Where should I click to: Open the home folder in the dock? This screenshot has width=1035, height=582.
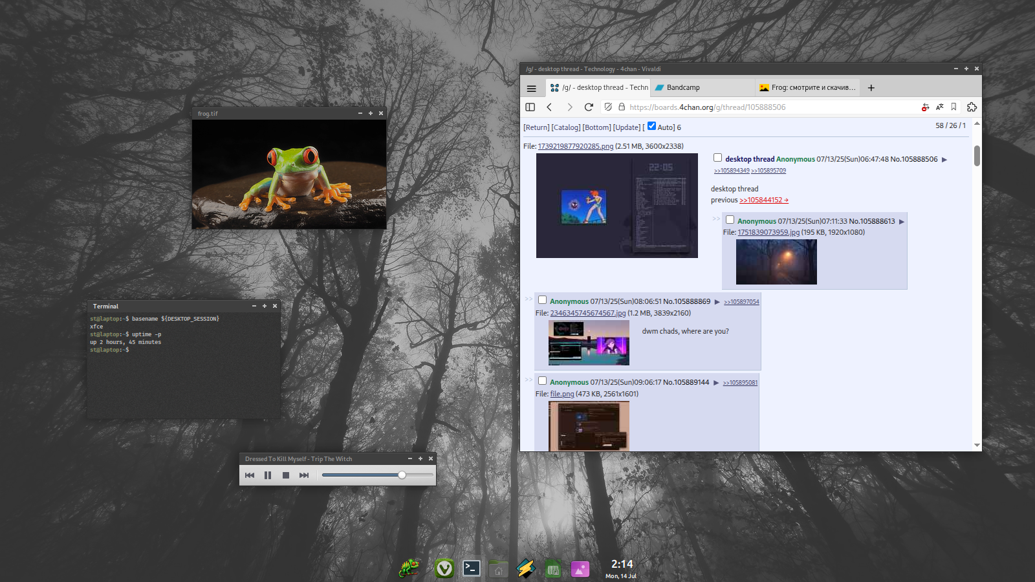click(x=498, y=568)
